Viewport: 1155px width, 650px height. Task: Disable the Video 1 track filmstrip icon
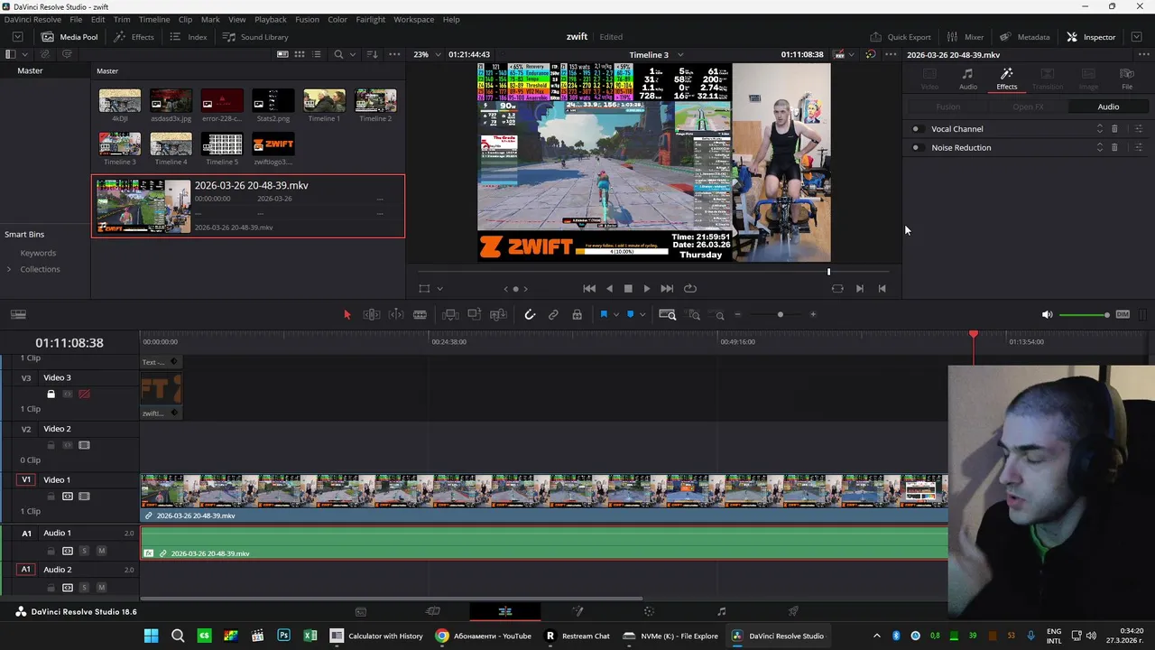84,496
